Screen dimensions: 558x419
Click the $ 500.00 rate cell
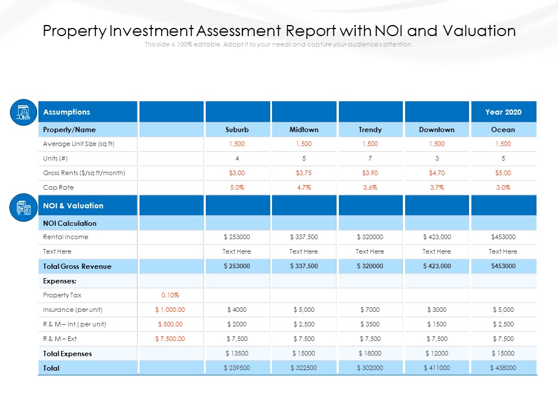(170, 325)
